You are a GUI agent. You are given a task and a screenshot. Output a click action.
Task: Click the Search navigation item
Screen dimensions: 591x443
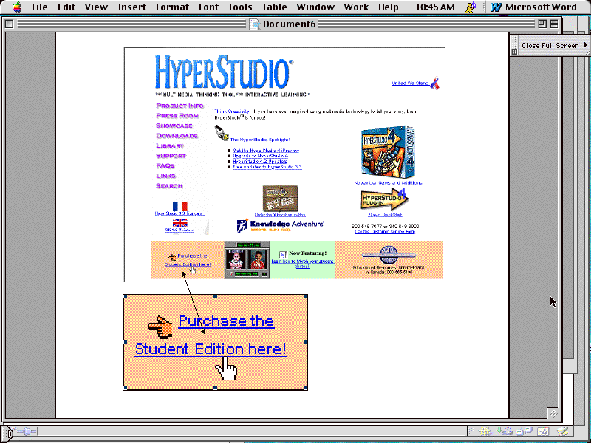click(x=169, y=186)
